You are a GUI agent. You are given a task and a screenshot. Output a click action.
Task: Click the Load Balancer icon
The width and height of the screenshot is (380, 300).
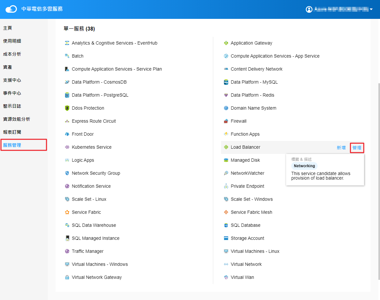tap(226, 147)
